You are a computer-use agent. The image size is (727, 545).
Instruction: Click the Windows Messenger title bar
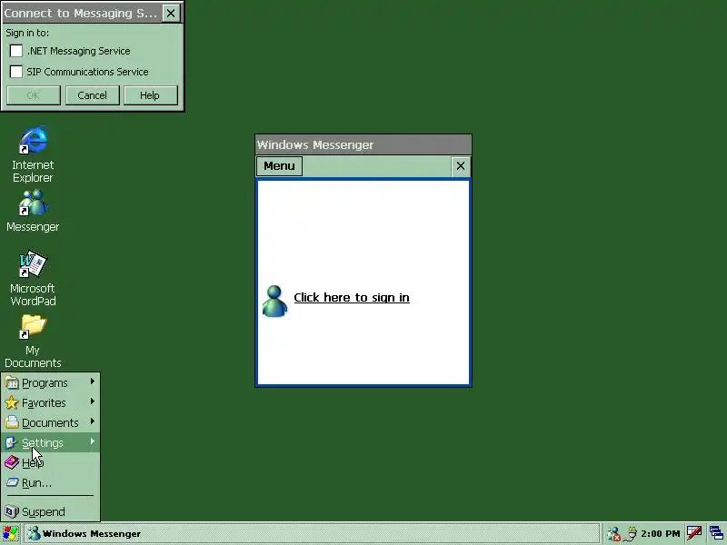(x=363, y=144)
